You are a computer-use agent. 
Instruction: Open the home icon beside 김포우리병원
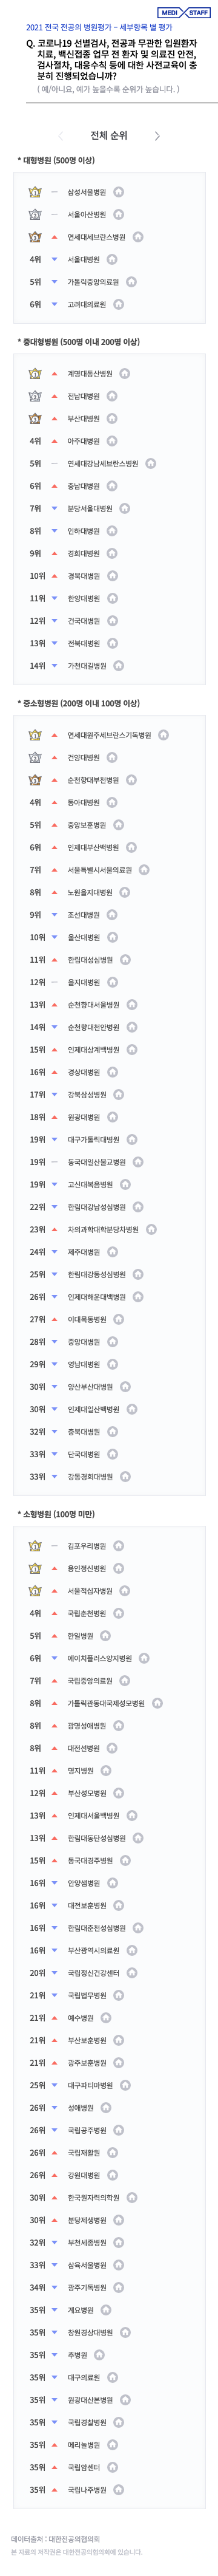pos(119,1546)
